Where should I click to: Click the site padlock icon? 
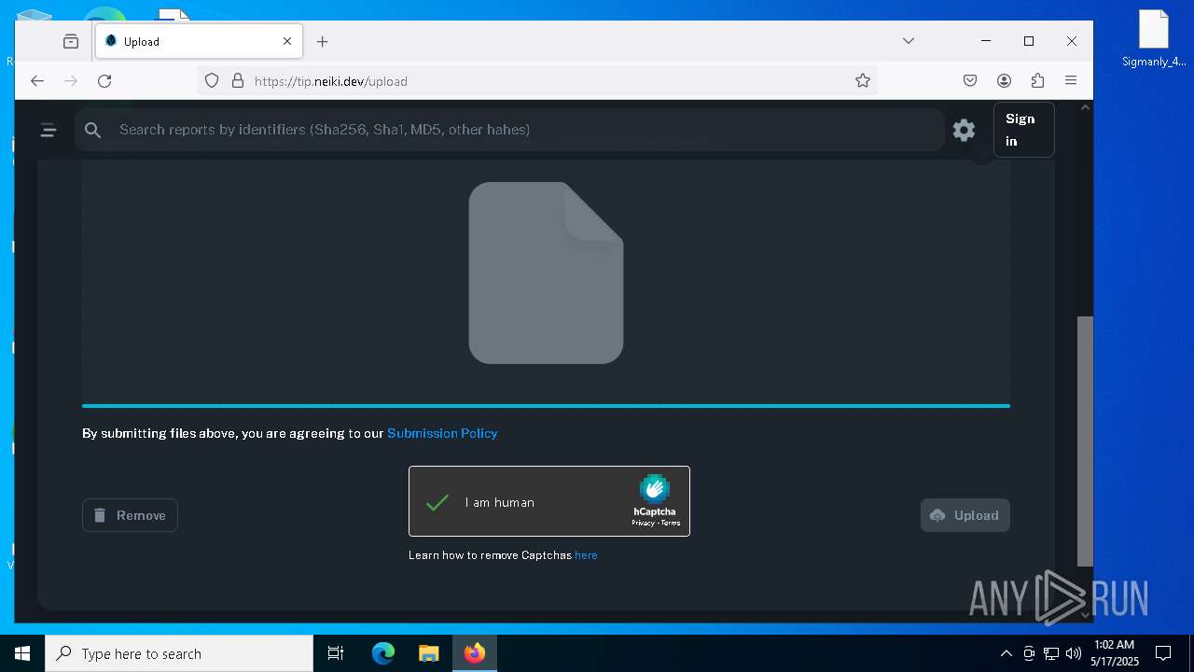[x=237, y=81]
